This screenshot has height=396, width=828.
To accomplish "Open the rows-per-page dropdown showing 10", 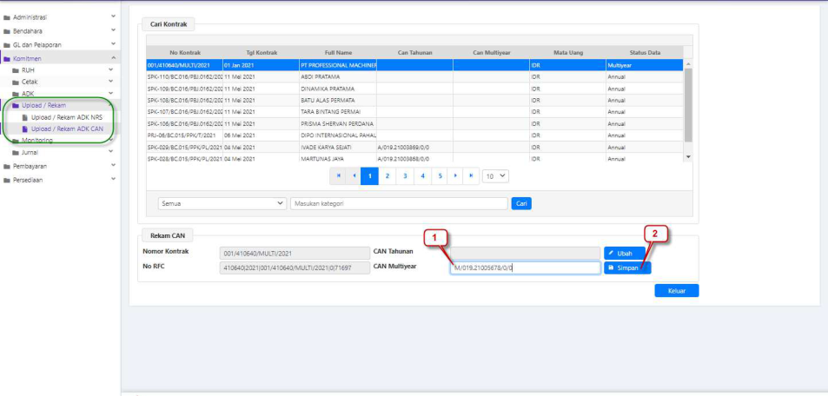I will coord(496,175).
